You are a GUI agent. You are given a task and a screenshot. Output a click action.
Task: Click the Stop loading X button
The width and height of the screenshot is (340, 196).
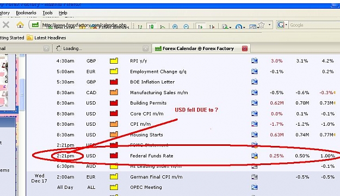(x=6, y=24)
